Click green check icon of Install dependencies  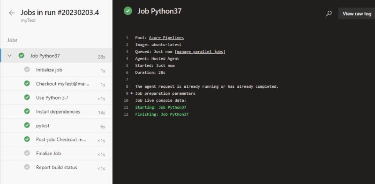27,111
